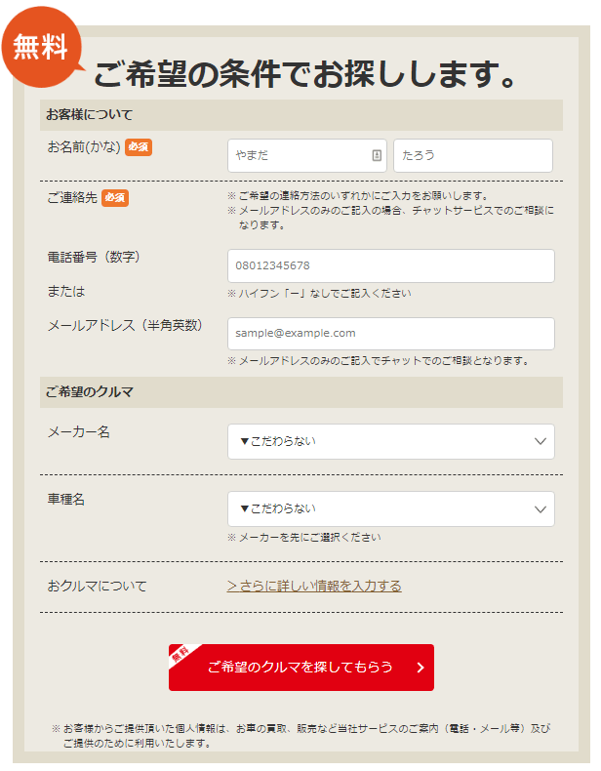This screenshot has width=601, height=771.
Task: Click the ご希望の条件でお探しします heading
Action: (304, 74)
